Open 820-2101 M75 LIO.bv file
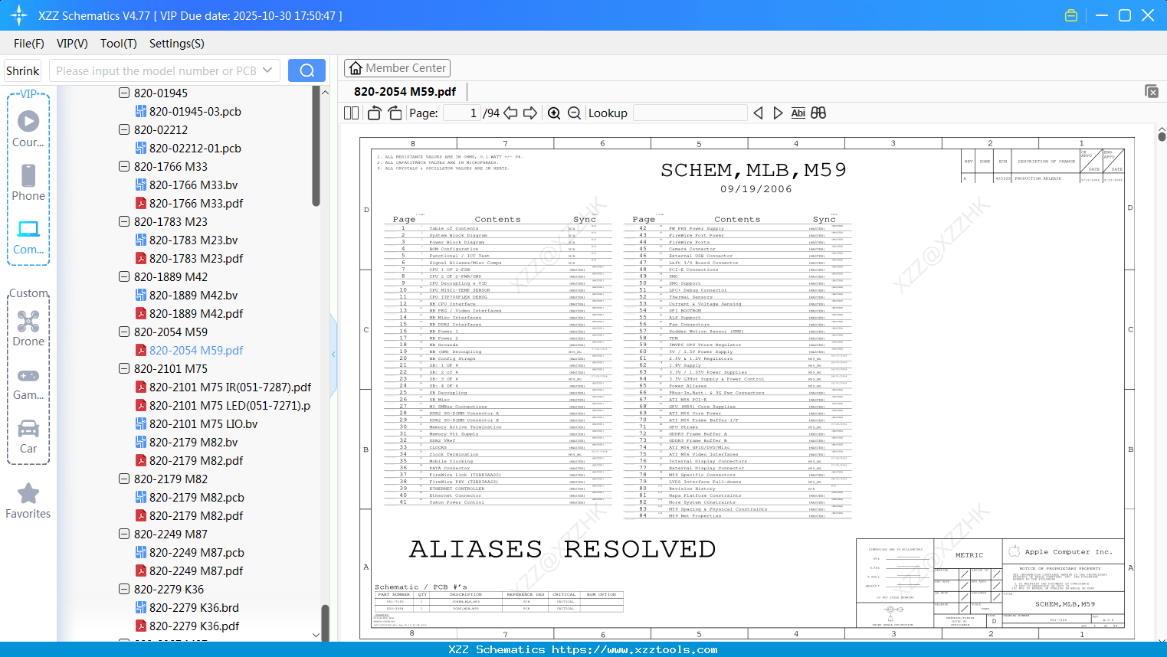 [x=196, y=423]
